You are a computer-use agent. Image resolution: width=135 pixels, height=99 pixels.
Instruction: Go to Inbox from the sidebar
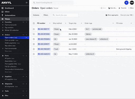point(7,12)
